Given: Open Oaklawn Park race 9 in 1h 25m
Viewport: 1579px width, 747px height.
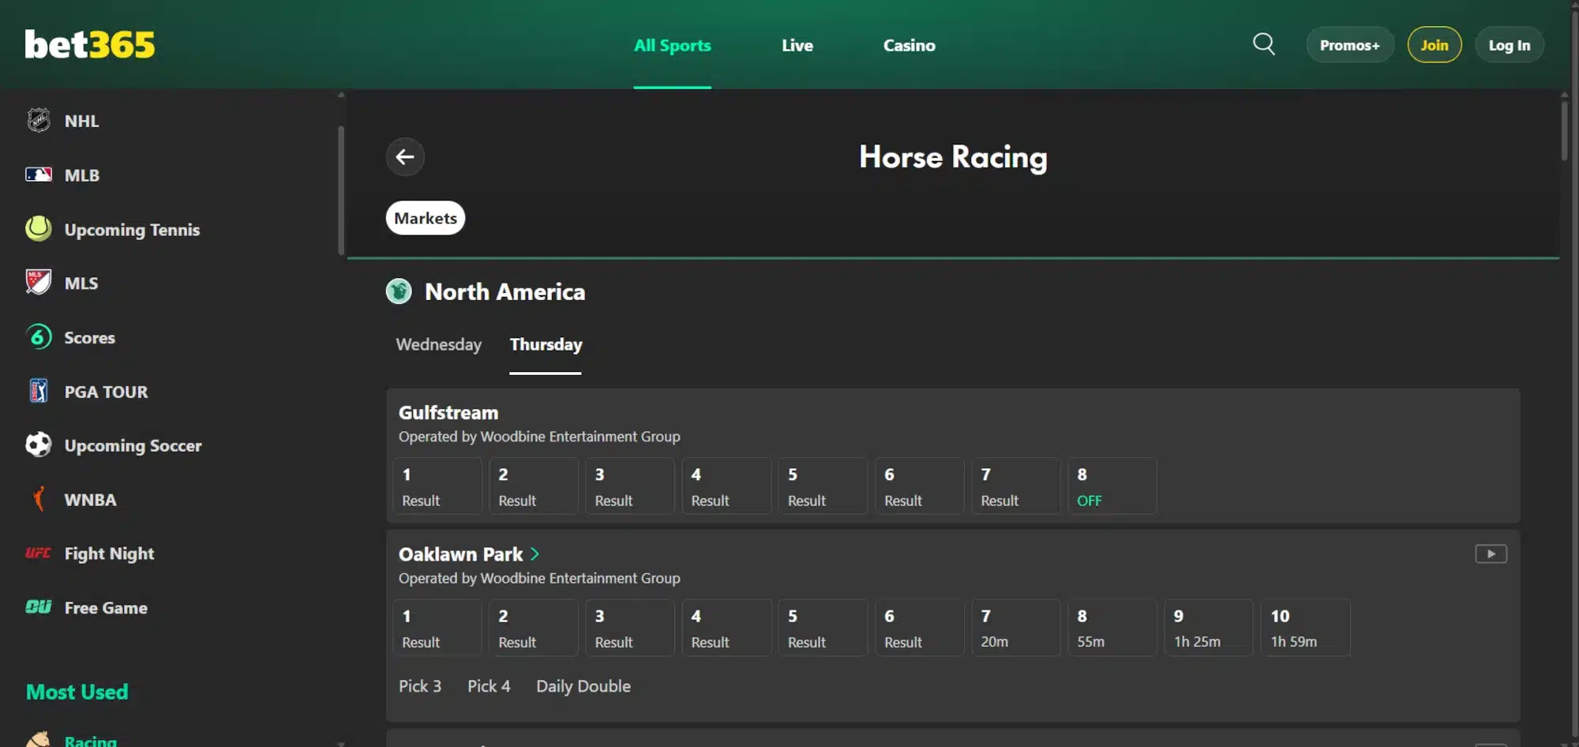Looking at the screenshot, I should [x=1209, y=628].
